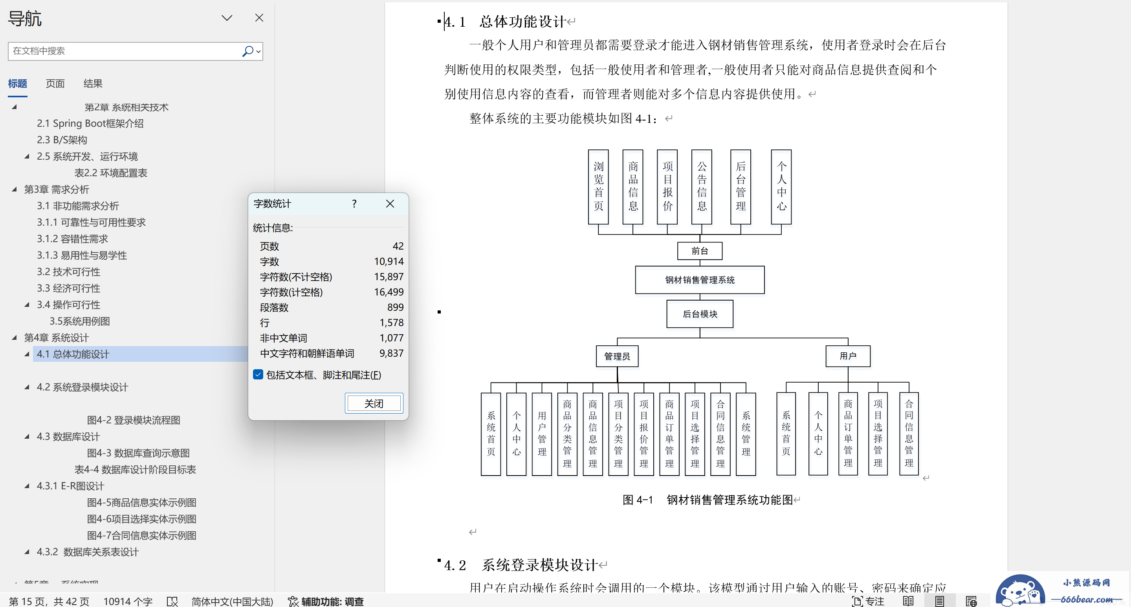Go to heading 图4-2 登录模块流程图

point(134,420)
